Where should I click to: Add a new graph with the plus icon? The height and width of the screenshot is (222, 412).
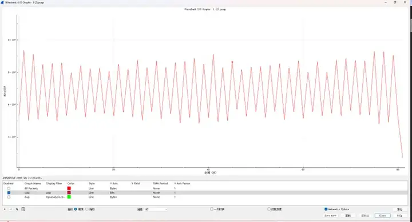5,209
